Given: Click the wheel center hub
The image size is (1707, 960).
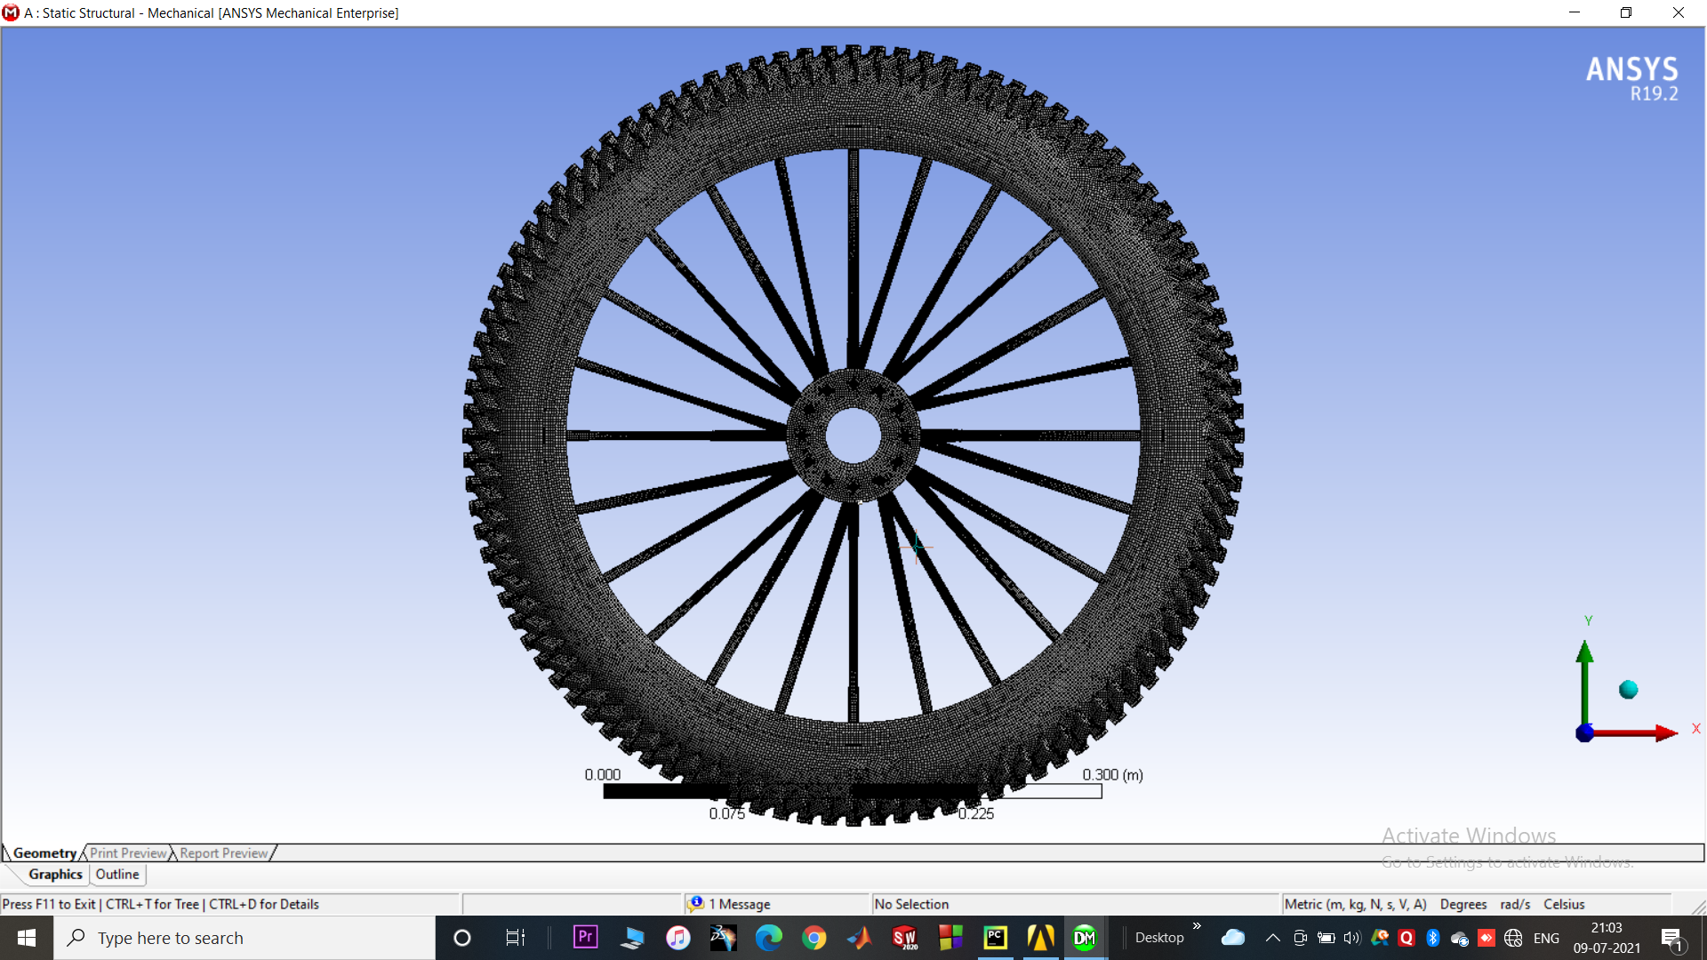Looking at the screenshot, I should click(853, 436).
